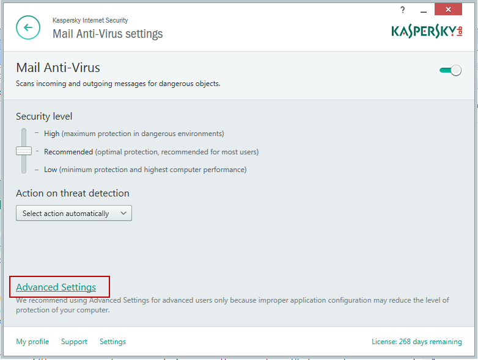
Task: Open the Settings footer link
Action: 112,342
